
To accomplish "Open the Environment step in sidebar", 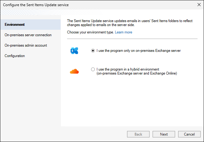I will [15, 25].
